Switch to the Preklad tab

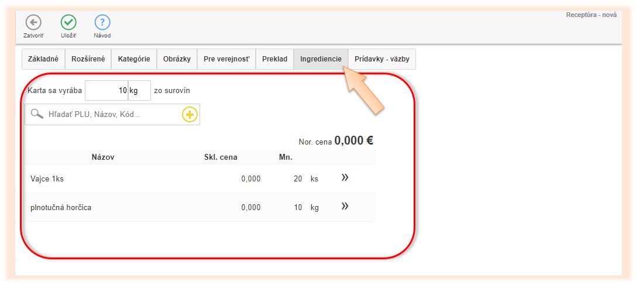tap(274, 59)
